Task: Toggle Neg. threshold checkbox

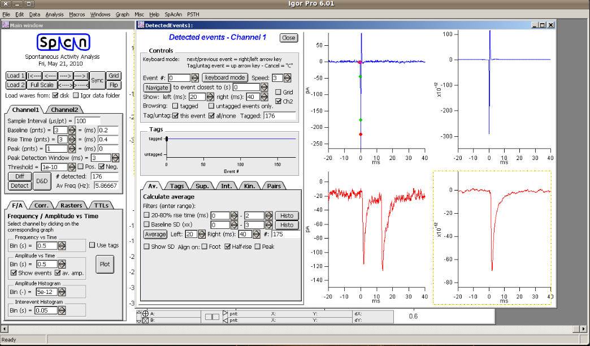Action: pyautogui.click(x=102, y=166)
